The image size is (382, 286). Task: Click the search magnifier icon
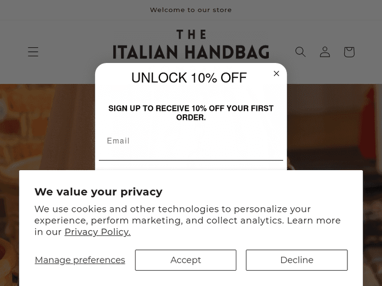point(301,52)
